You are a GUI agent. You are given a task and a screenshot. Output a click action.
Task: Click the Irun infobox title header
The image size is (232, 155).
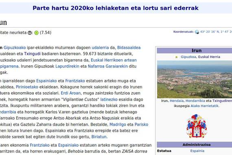coord(197,51)
